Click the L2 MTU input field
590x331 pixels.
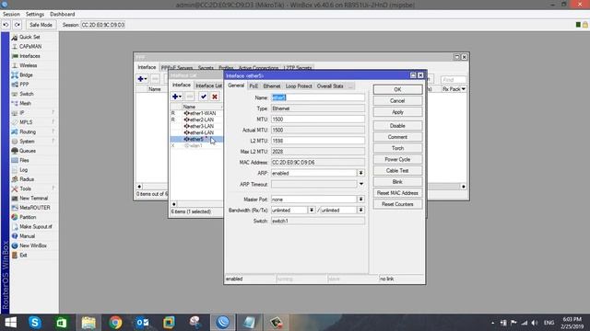[x=317, y=141]
